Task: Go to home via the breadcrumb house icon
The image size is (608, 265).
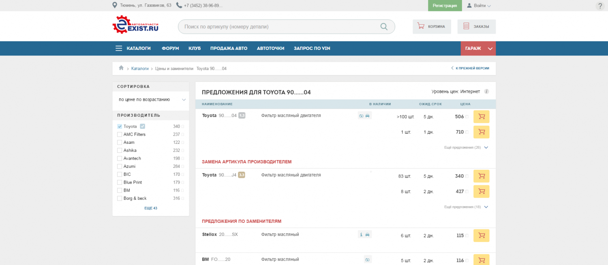Action: 121,68
